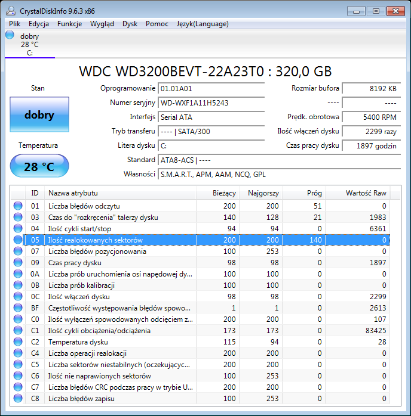Click status icon for attribute 05
Viewport: 411px width, 416px height.
point(18,240)
